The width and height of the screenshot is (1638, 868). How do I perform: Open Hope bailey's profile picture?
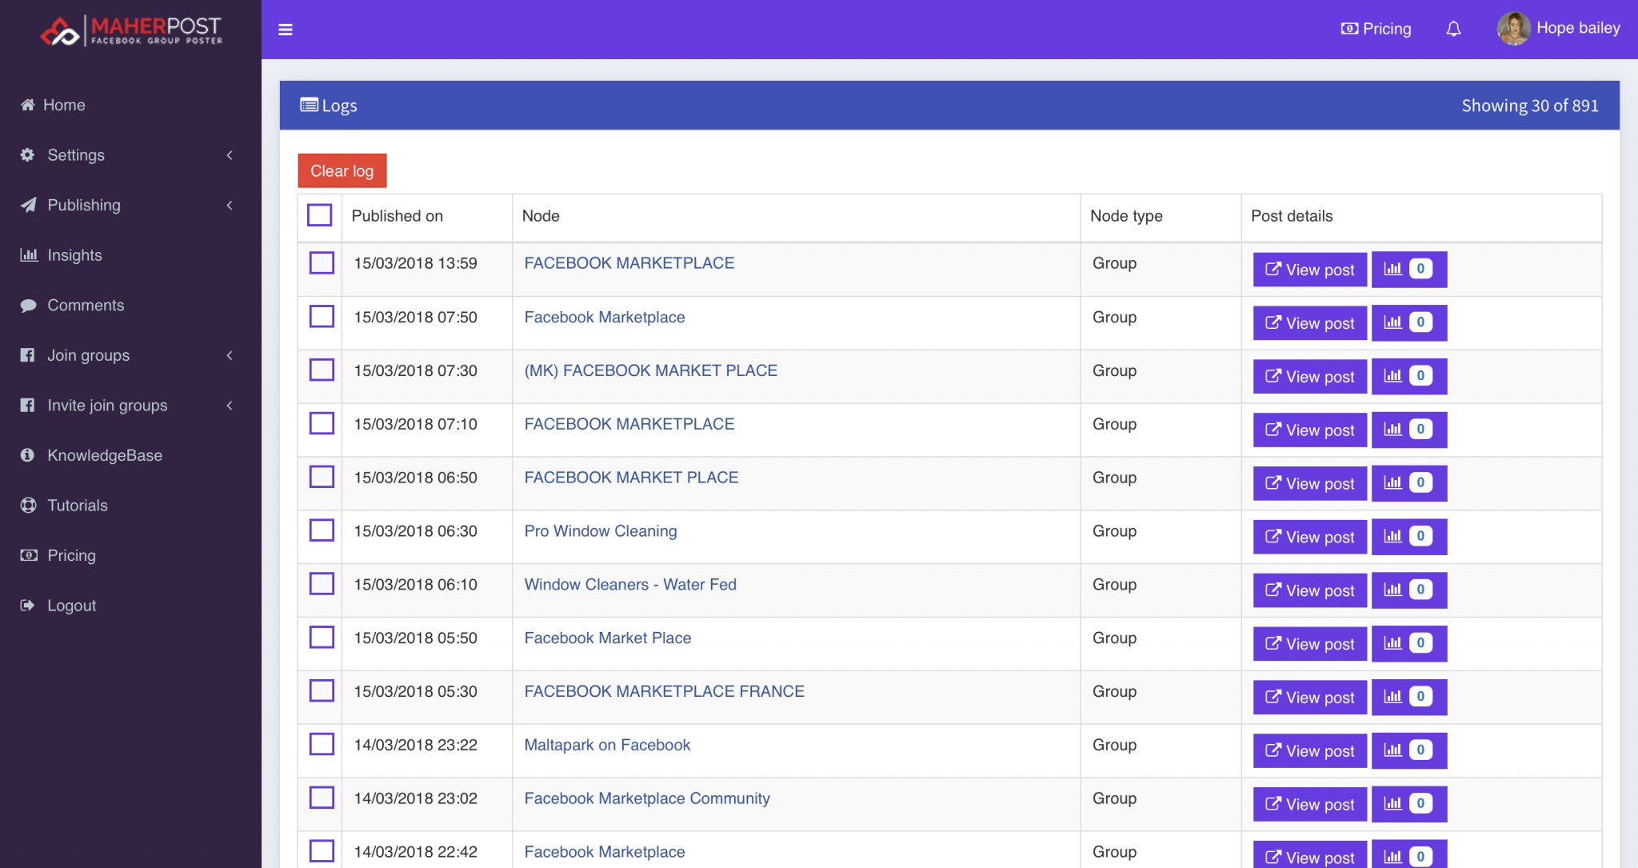(1514, 28)
